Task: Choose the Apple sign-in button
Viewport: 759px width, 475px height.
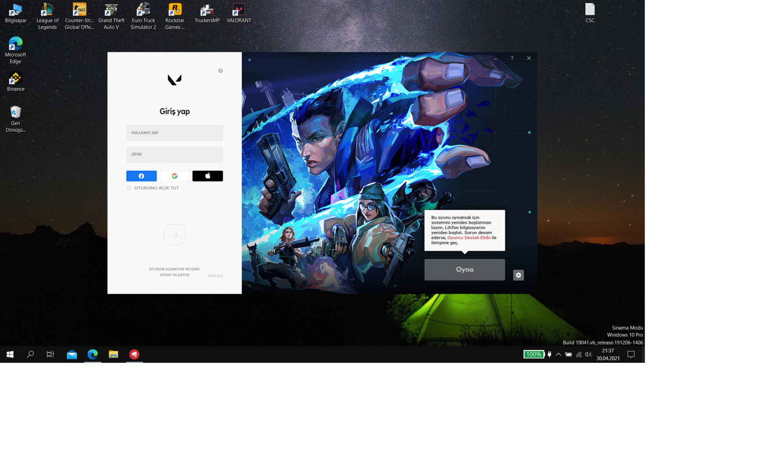Action: point(207,176)
